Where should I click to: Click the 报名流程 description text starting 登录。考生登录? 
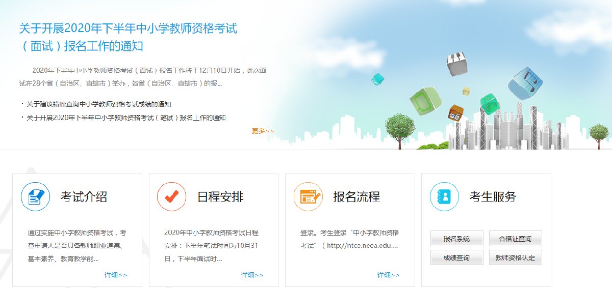pos(349,239)
